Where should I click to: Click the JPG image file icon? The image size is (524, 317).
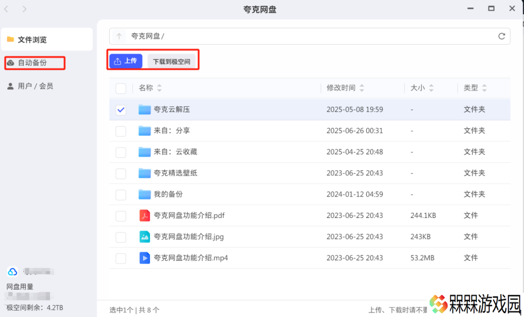[145, 237]
